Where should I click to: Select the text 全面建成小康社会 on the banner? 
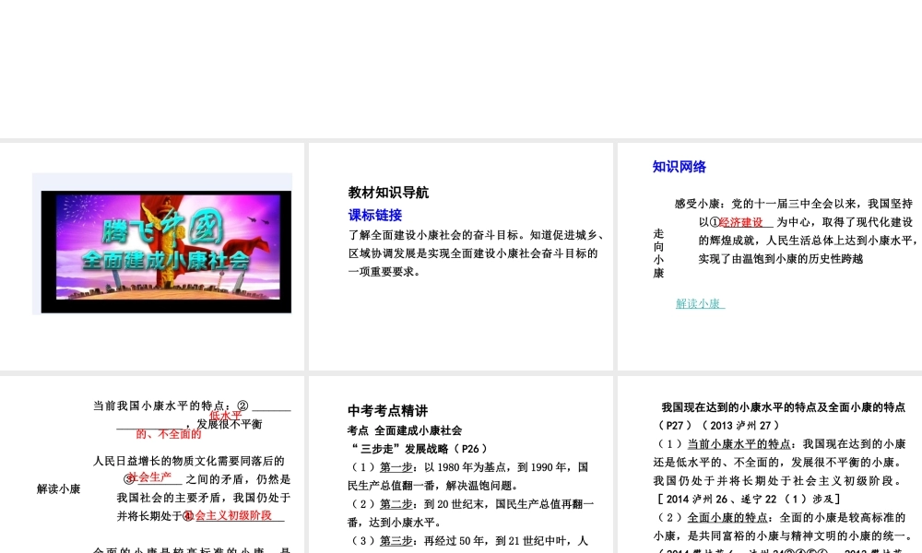tap(165, 260)
